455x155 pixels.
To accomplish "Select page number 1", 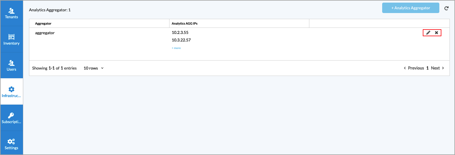I will pos(427,68).
